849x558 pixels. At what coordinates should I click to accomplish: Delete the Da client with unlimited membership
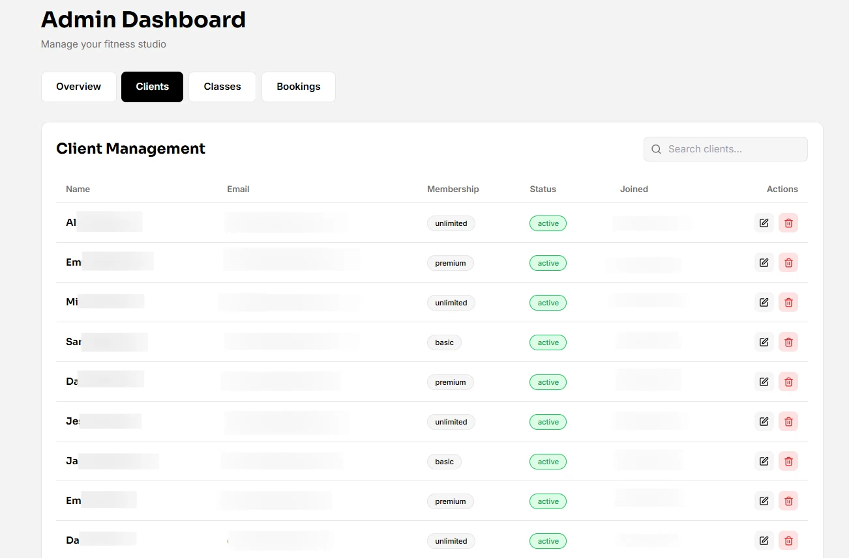[788, 540]
